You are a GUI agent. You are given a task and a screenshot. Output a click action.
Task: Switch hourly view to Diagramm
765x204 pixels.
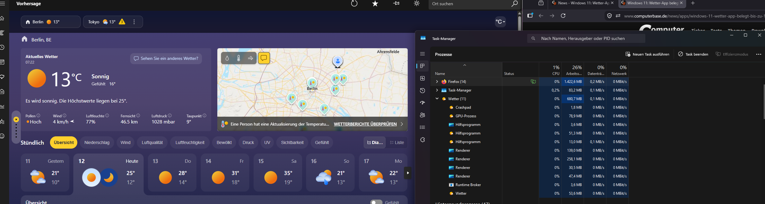tap(375, 143)
